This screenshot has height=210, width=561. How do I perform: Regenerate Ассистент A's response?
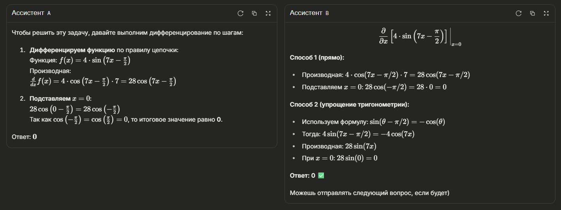pyautogui.click(x=240, y=13)
